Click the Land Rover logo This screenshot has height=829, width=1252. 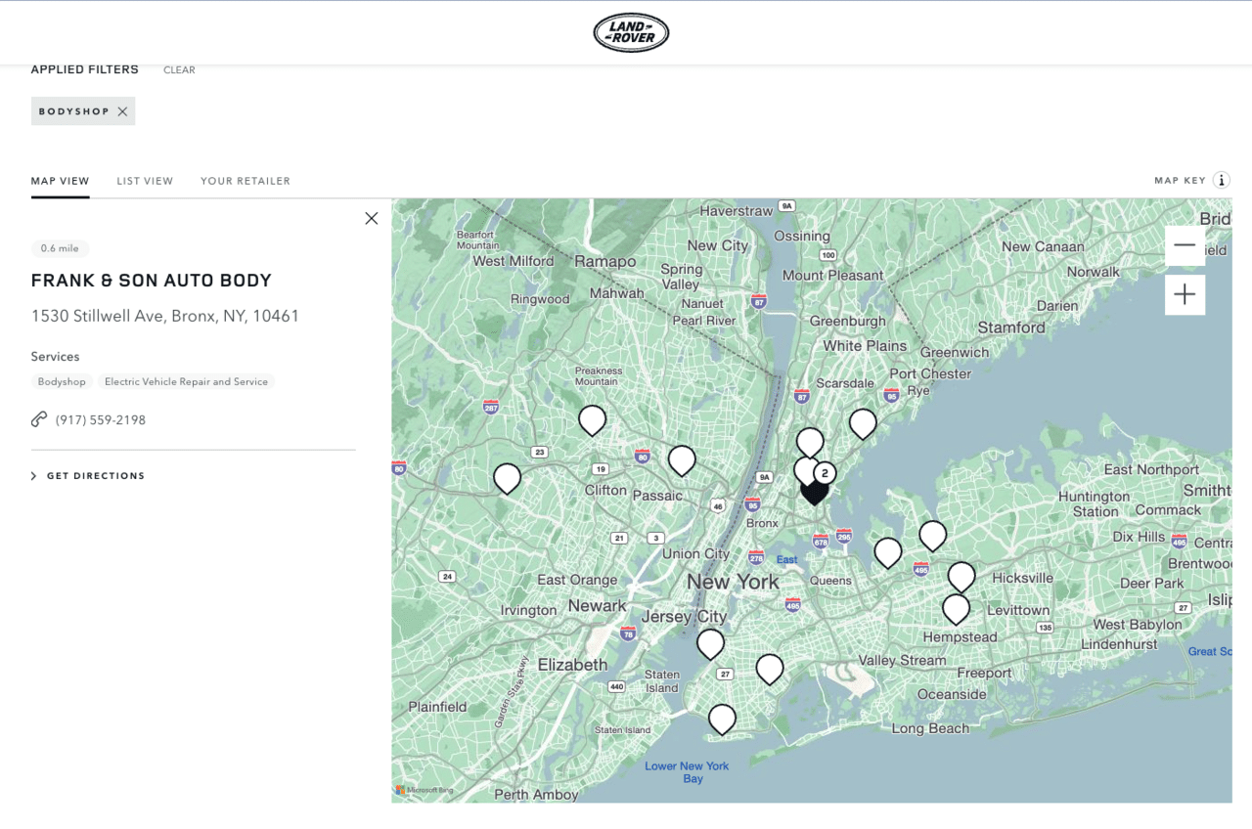[630, 32]
